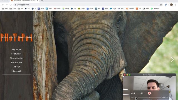Viewport: 178px width, 100px height.
Task: Click the Movie Recording window title bar
Action: click(x=149, y=75)
